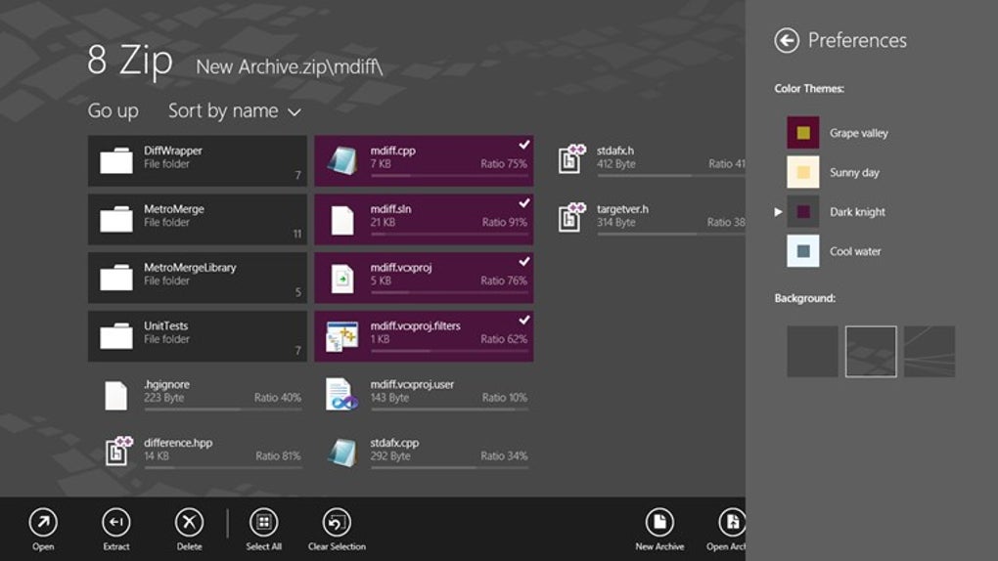This screenshot has height=561, width=998.
Task: Click the Go up link
Action: tap(113, 111)
